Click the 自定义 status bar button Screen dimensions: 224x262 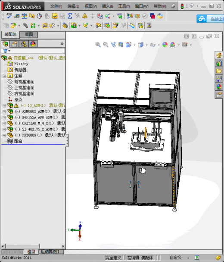click(176, 258)
